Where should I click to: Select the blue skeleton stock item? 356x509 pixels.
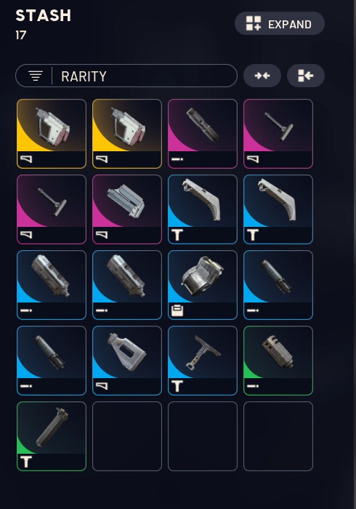(127, 361)
